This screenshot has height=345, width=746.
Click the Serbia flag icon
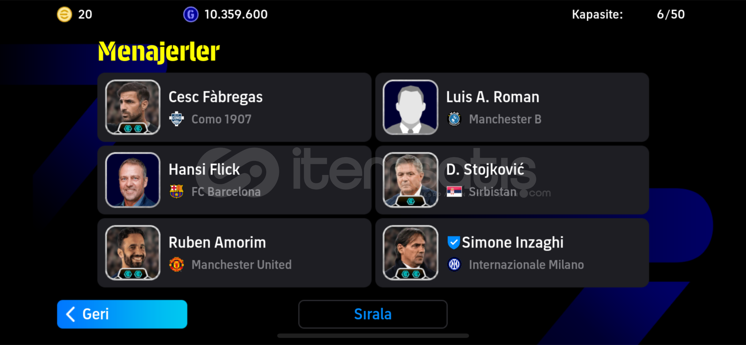coord(454,192)
